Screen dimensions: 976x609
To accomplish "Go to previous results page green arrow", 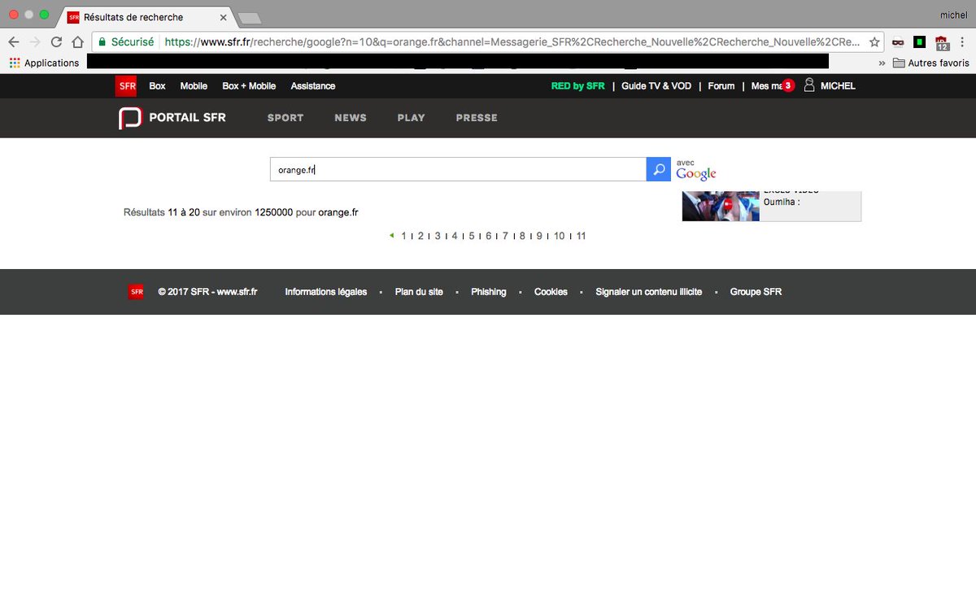I will click(392, 236).
